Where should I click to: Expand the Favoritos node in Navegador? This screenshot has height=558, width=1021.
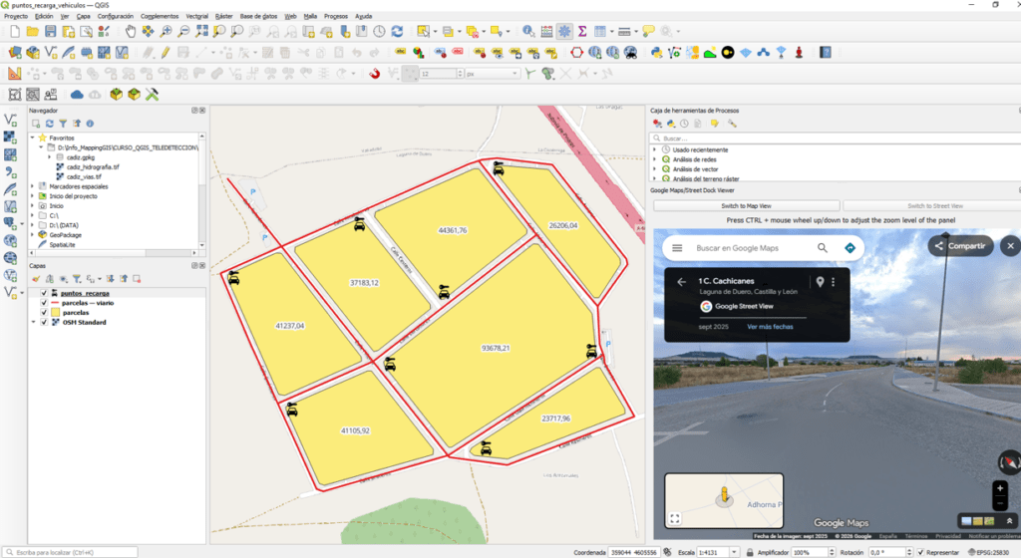(x=33, y=138)
